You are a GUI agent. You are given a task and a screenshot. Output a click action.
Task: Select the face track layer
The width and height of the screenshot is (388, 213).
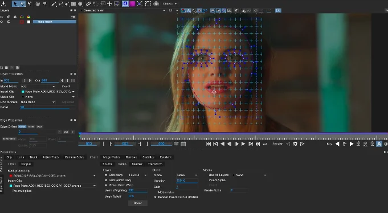(55, 22)
